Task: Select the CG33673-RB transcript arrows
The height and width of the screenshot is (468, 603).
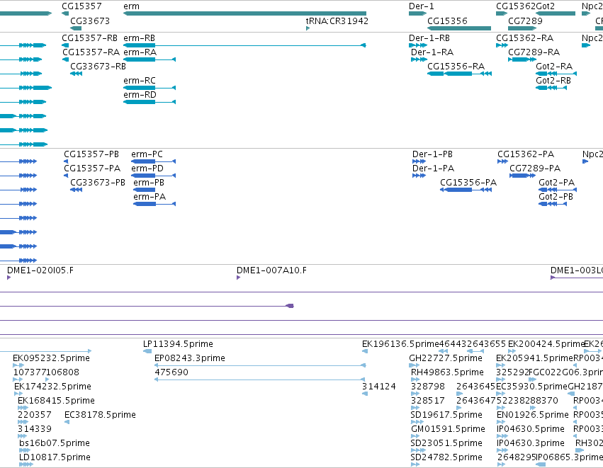Action: click(x=76, y=74)
